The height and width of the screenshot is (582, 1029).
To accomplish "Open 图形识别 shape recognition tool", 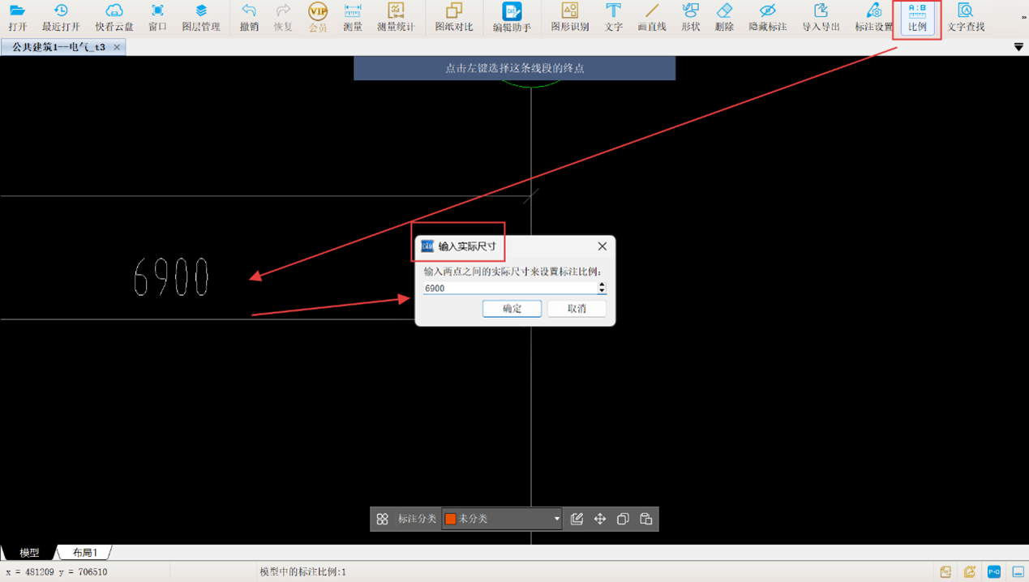I will click(570, 17).
